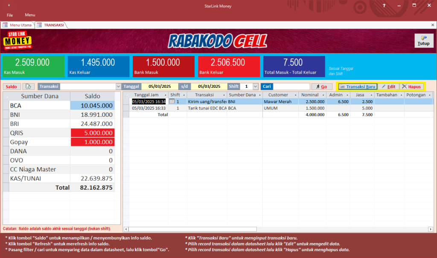
Task: Select KAS/TUNAI saldo 22.639.875
Action: click(x=93, y=179)
